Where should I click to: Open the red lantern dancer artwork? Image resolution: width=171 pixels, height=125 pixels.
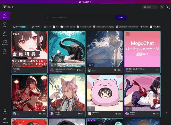[30, 93]
